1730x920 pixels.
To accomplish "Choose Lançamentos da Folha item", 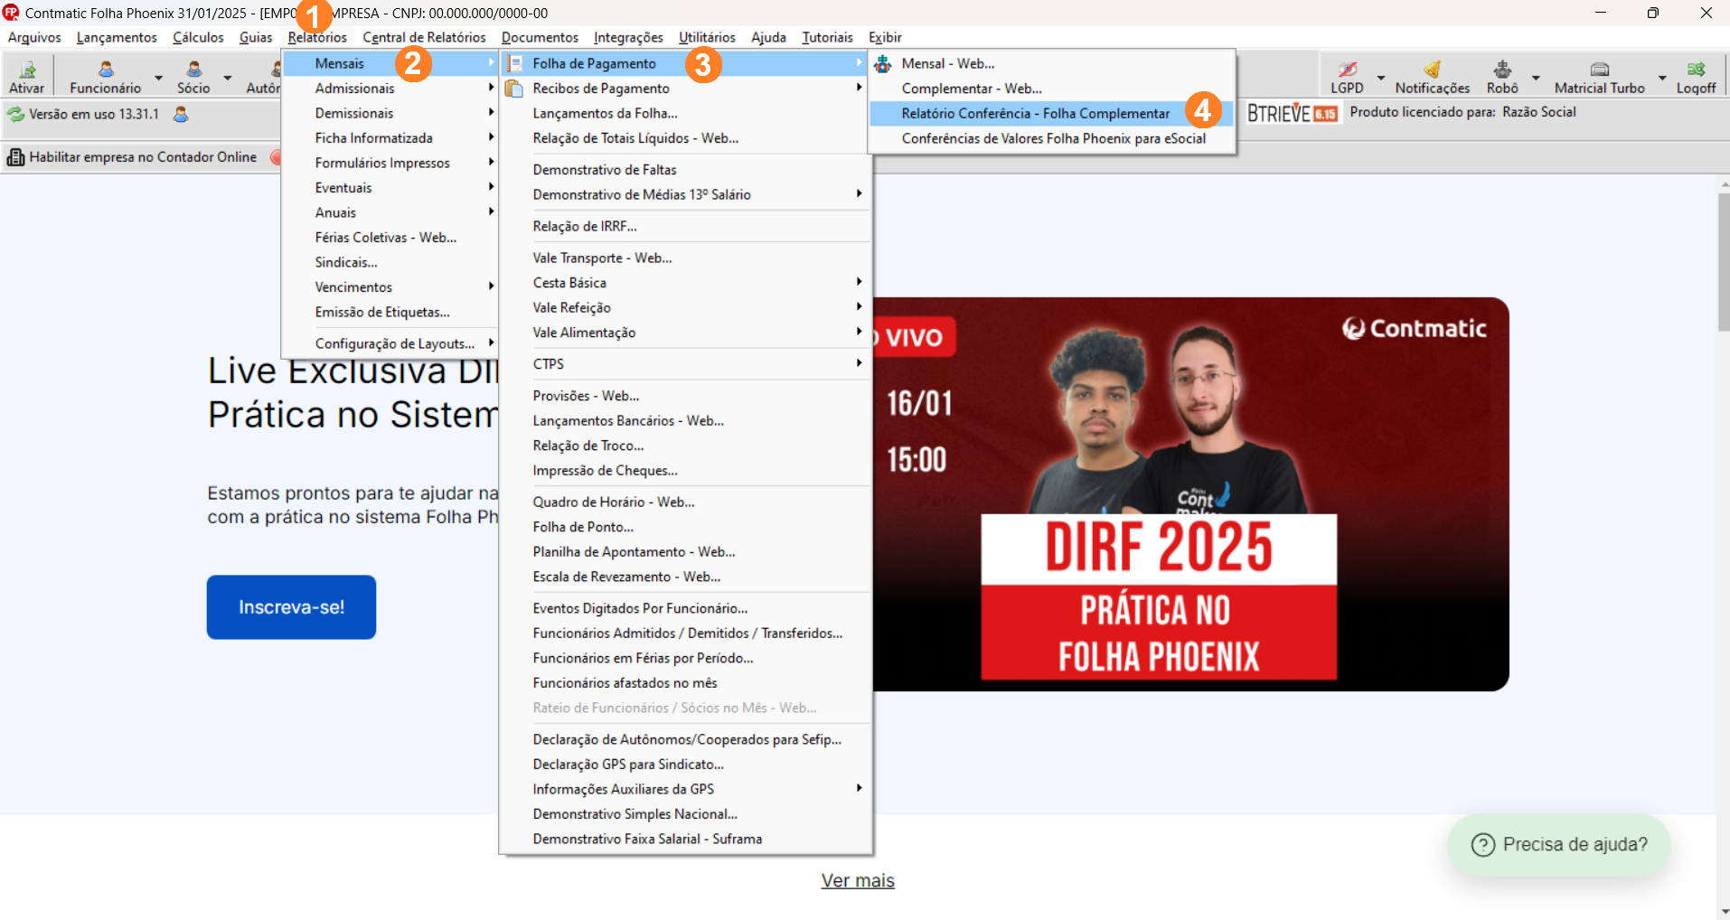I will click(x=686, y=113).
